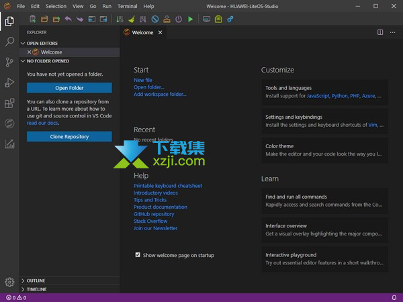Click the purple back arrow icon

tap(68, 19)
